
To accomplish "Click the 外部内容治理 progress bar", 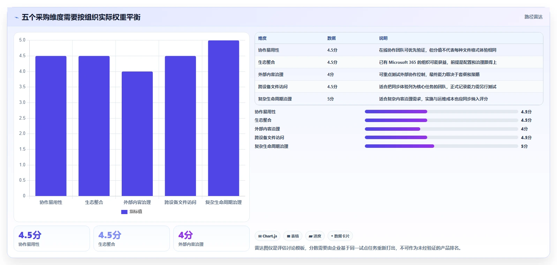I will [x=441, y=129].
